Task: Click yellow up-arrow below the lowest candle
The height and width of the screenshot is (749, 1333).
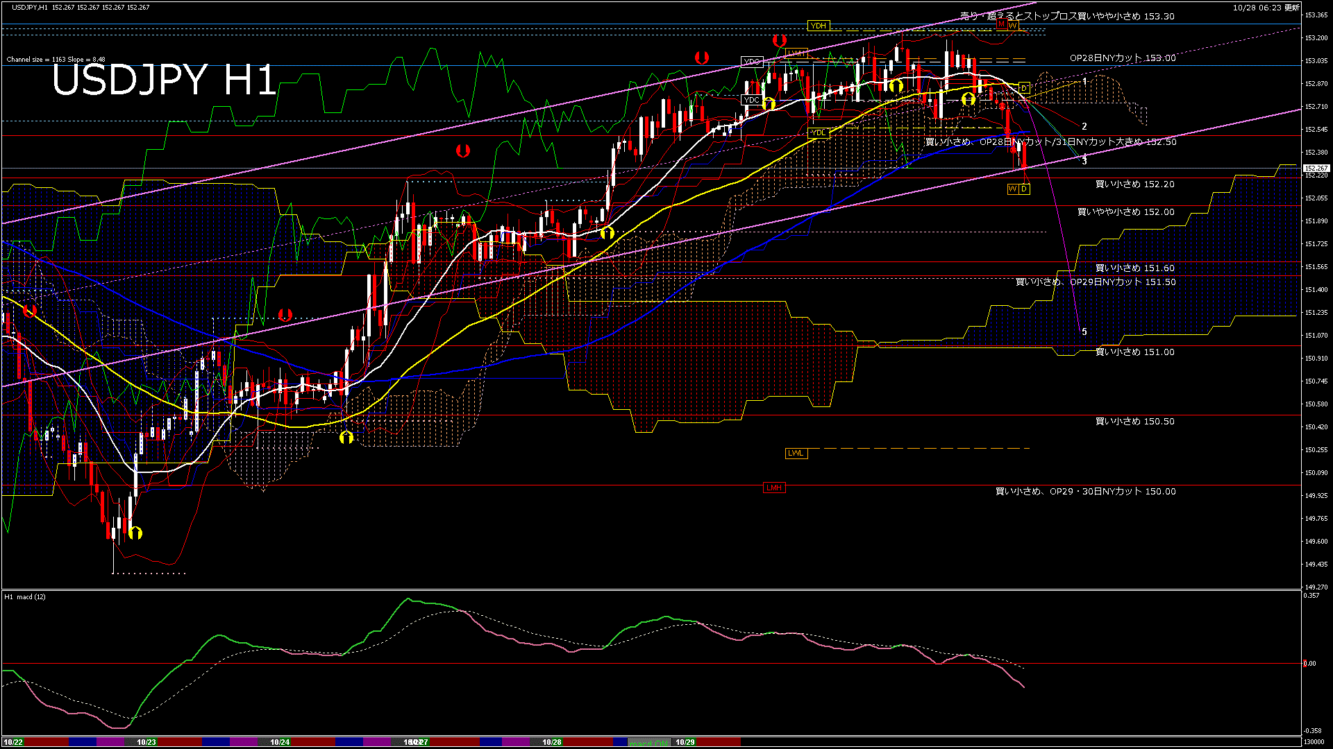Action: (x=135, y=533)
